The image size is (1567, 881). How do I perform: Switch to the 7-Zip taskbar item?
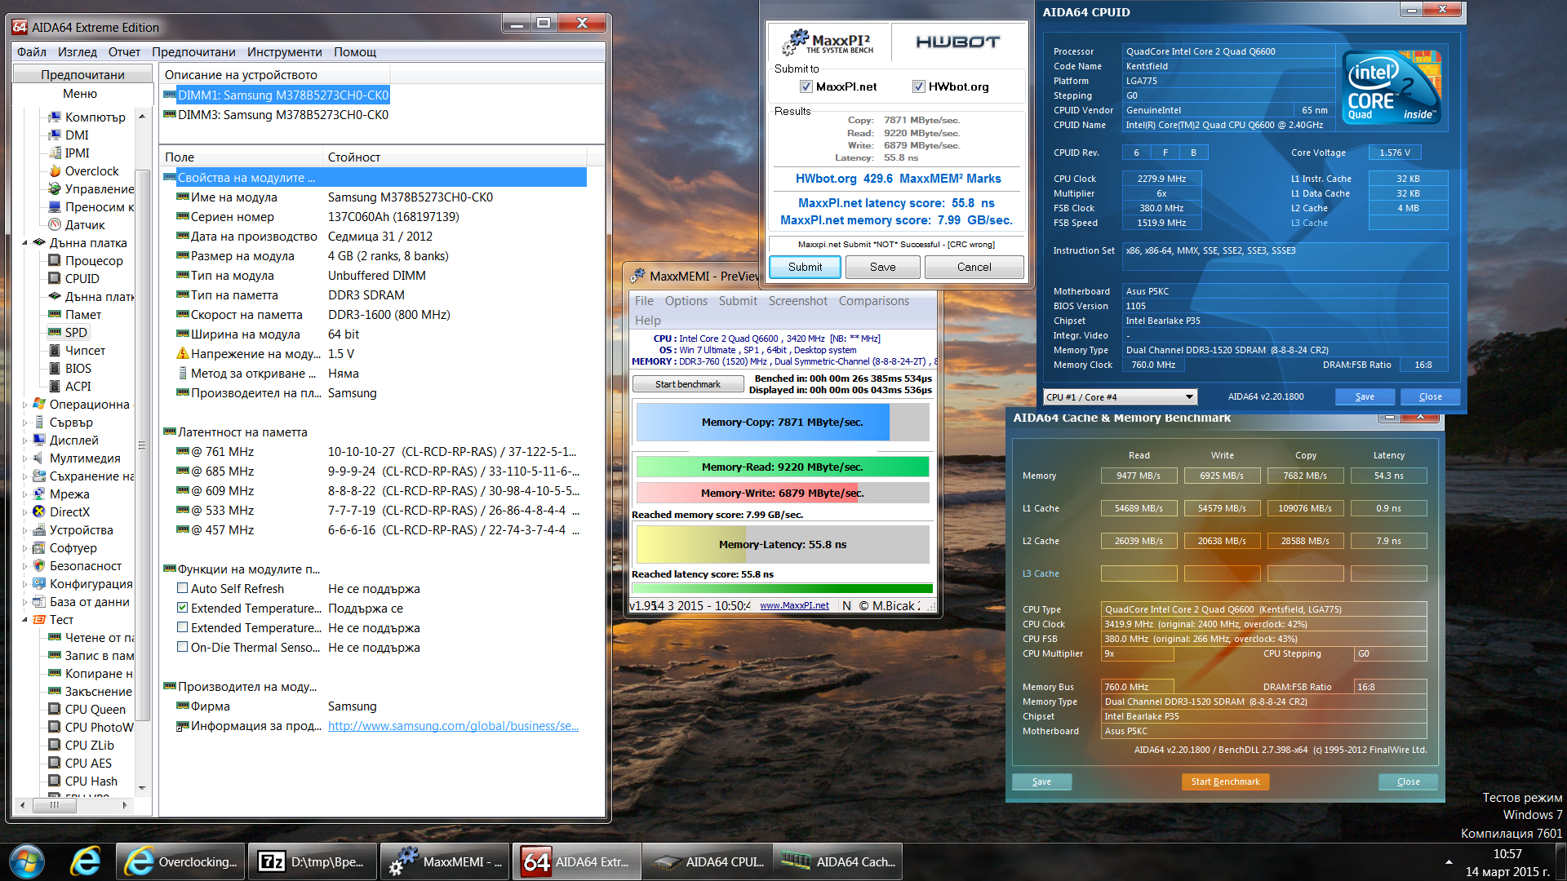point(312,861)
